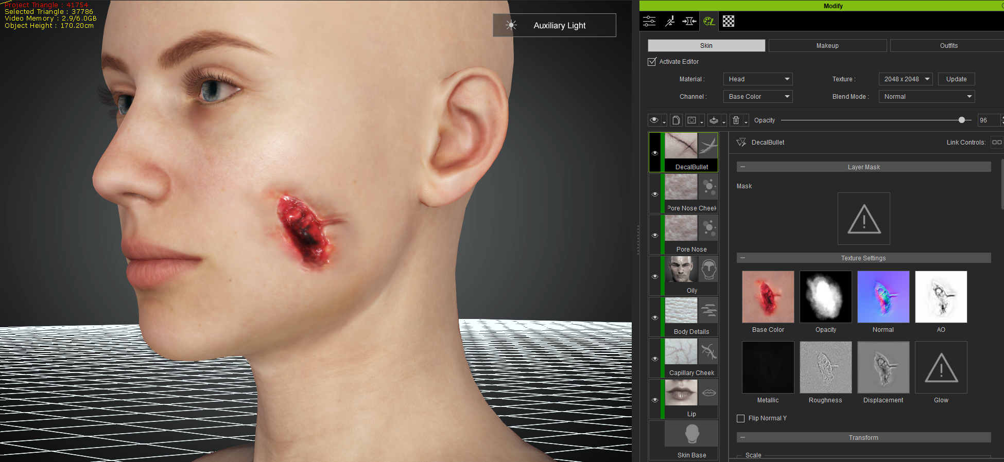Switch to the Outfits tab
This screenshot has height=462, width=1004.
[948, 46]
